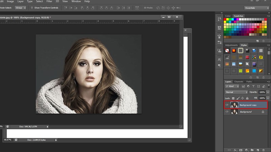Create a new group folder icon

pyautogui.click(x=252, y=150)
